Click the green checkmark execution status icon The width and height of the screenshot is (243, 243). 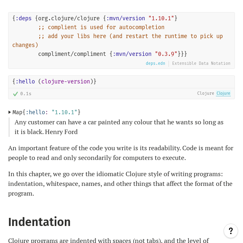(x=15, y=94)
